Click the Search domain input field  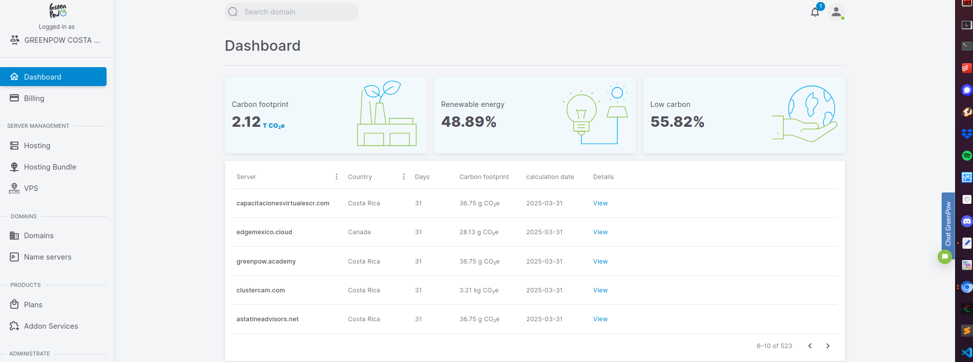pos(297,12)
